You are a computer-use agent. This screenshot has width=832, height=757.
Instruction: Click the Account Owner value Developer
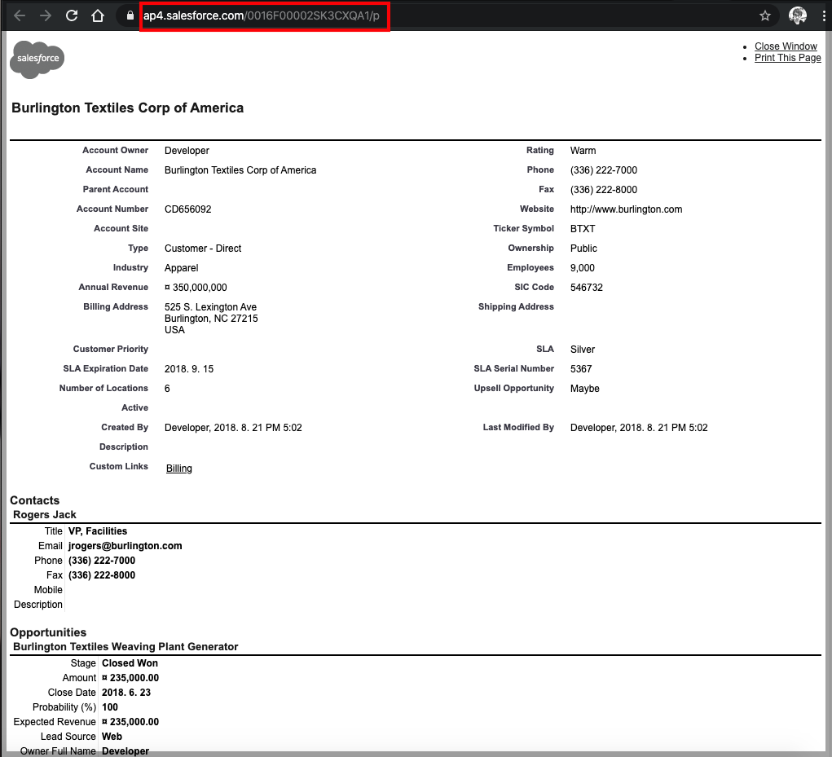187,151
